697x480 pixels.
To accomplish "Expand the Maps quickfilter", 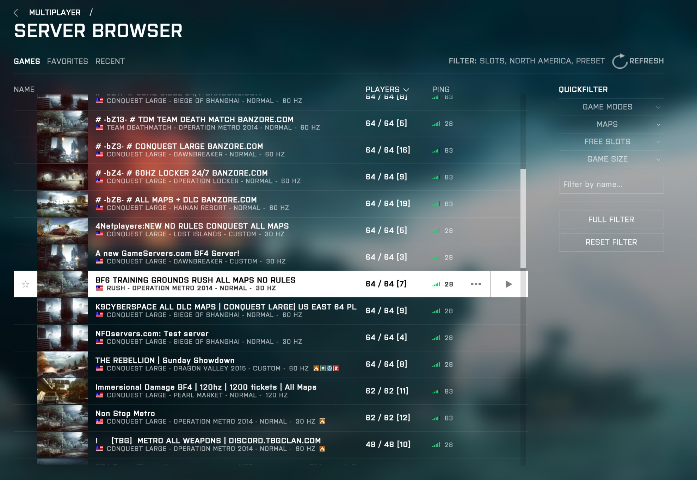I will coord(611,124).
